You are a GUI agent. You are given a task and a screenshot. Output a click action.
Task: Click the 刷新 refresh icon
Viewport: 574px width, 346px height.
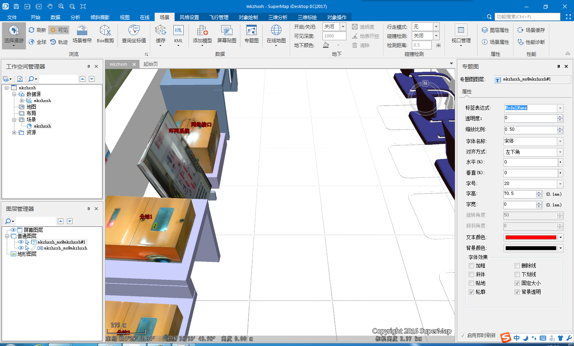pyautogui.click(x=31, y=30)
